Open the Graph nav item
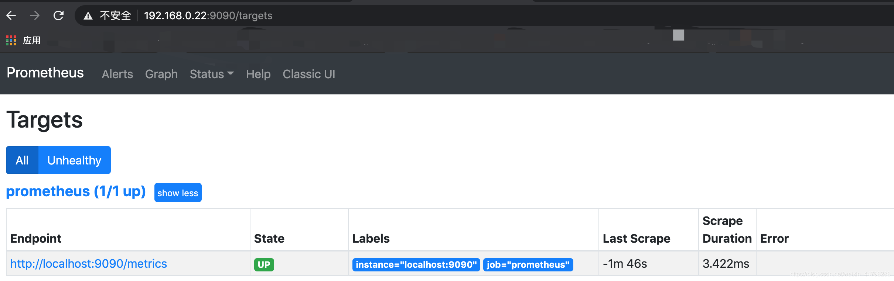The width and height of the screenshot is (894, 281). coord(161,74)
